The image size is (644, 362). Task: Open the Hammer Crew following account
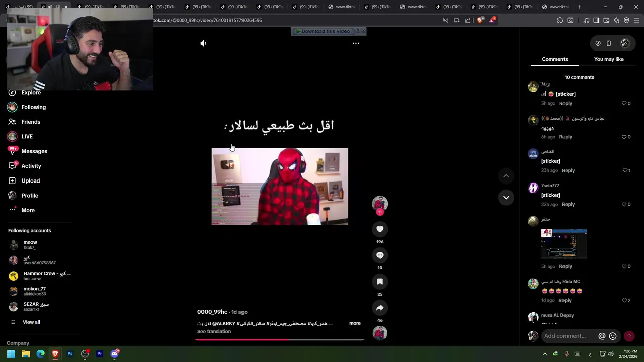click(40, 276)
